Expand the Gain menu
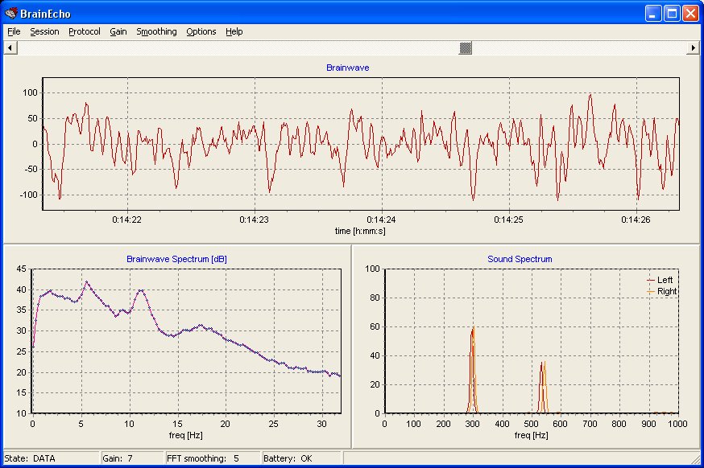The width and height of the screenshot is (704, 468). tap(118, 31)
